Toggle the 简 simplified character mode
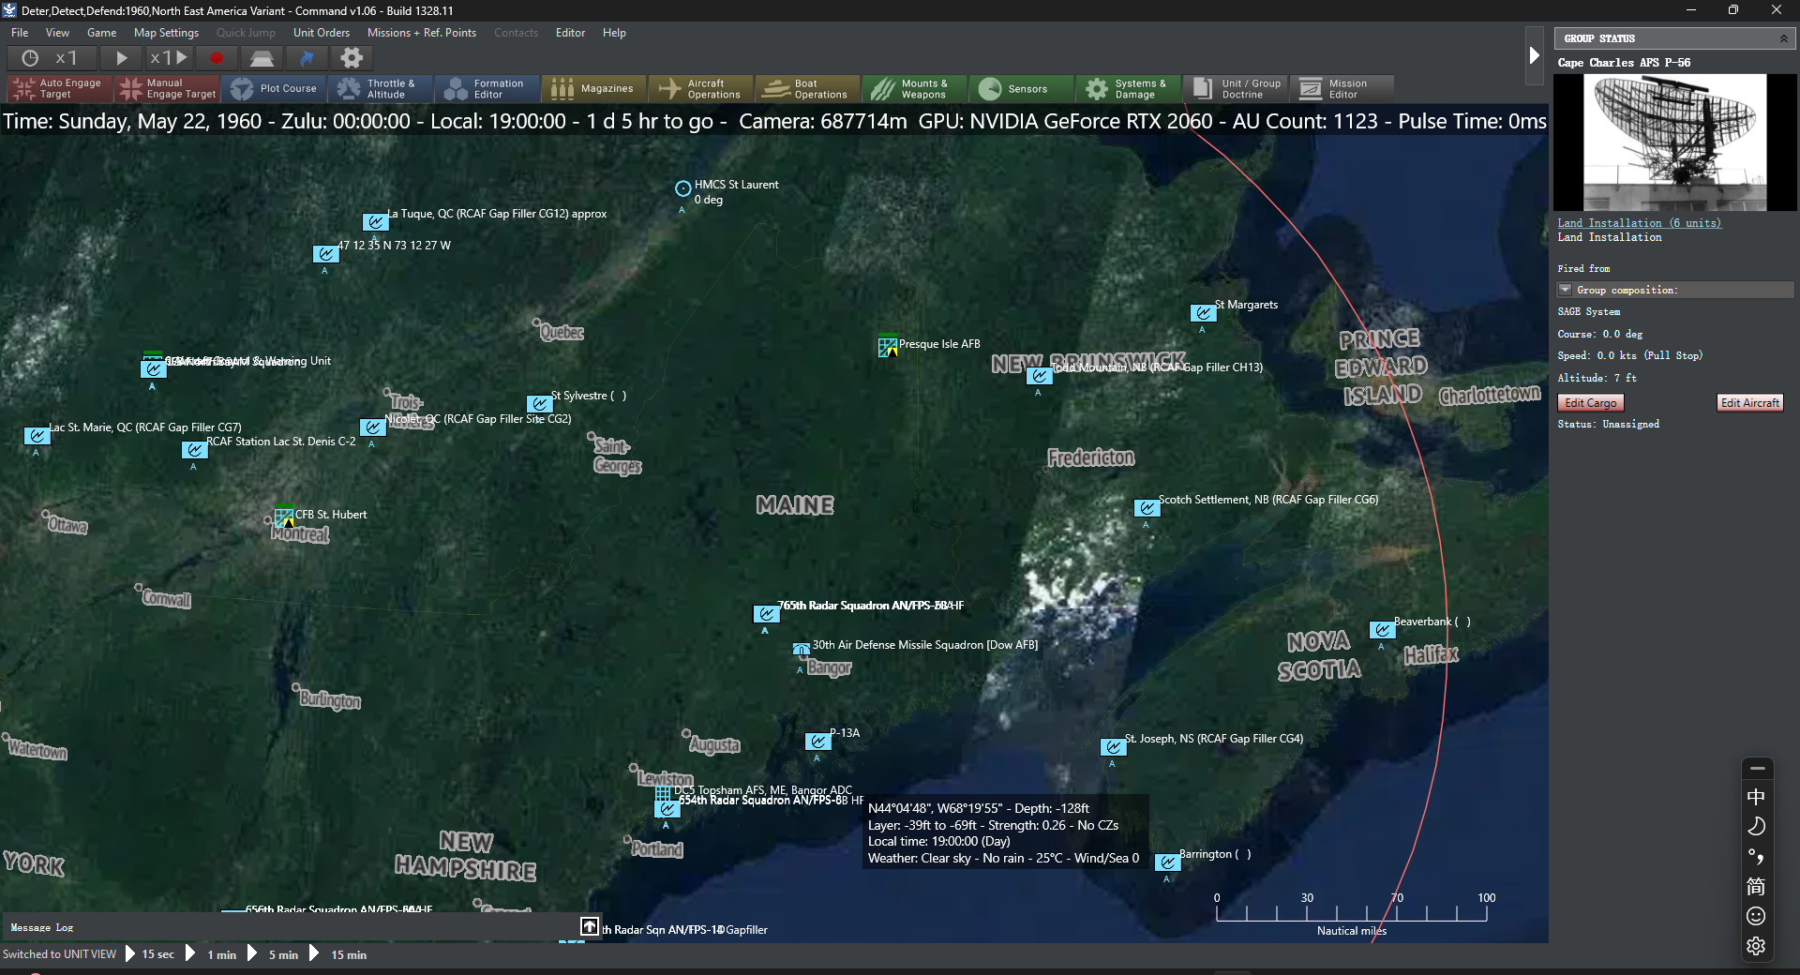Screen dimensions: 1800x975 pos(1756,886)
